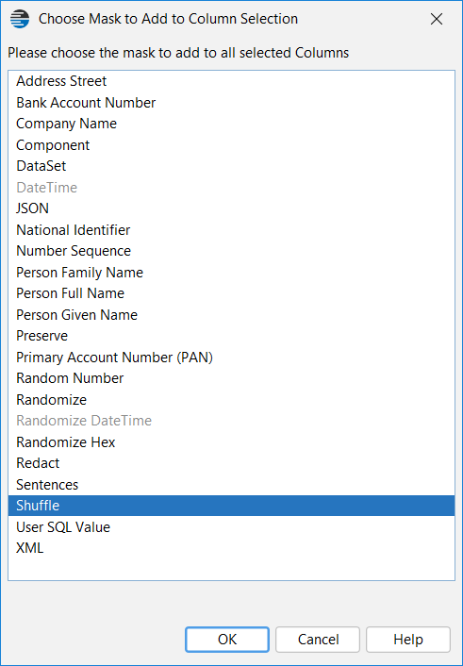Pick the Preserve mask
The image size is (463, 666).
(x=231, y=336)
